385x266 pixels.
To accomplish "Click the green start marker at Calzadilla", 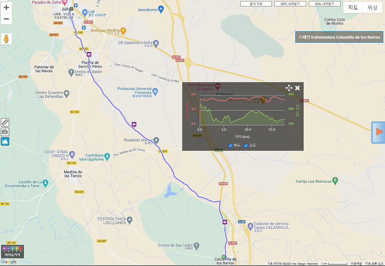I will (x=223, y=257).
